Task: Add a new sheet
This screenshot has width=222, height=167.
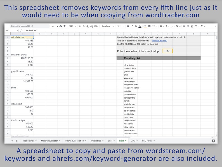Action: (x=12, y=141)
